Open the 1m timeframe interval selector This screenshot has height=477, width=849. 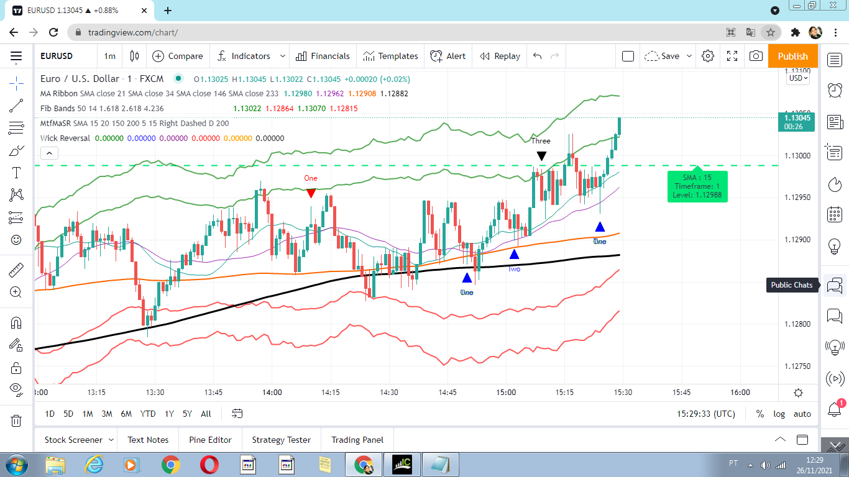click(x=109, y=56)
